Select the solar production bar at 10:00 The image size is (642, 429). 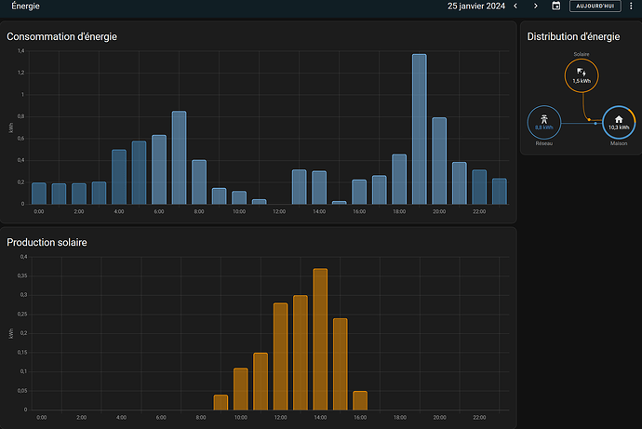(x=241, y=389)
